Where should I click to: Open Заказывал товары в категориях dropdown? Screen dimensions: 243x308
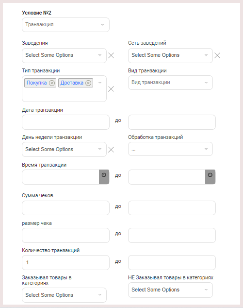point(64,295)
